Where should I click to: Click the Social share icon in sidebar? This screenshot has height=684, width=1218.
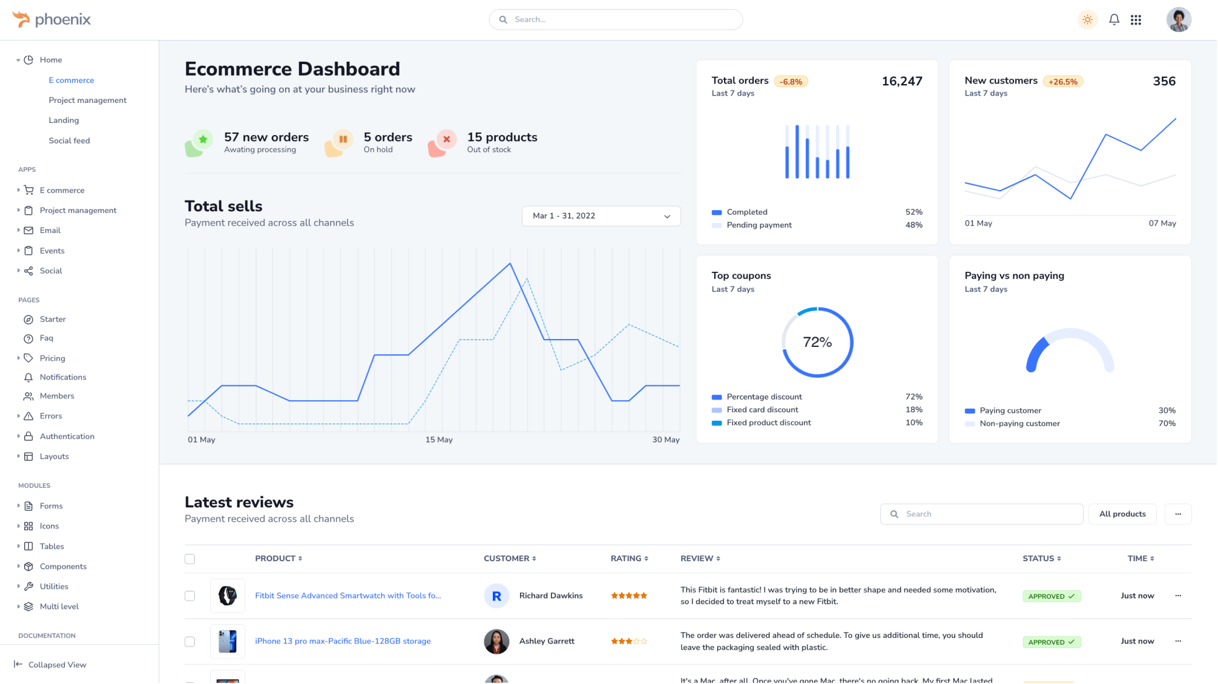[x=28, y=271]
